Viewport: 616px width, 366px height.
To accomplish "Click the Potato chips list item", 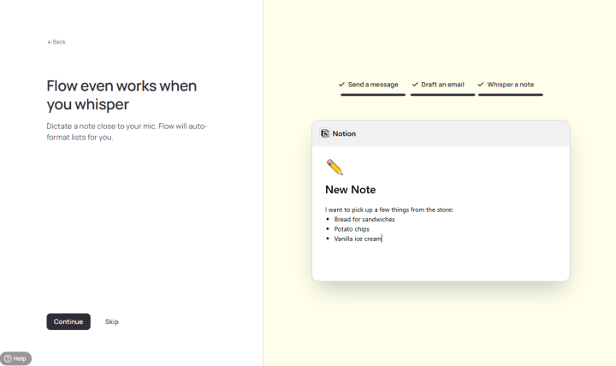I will [352, 229].
